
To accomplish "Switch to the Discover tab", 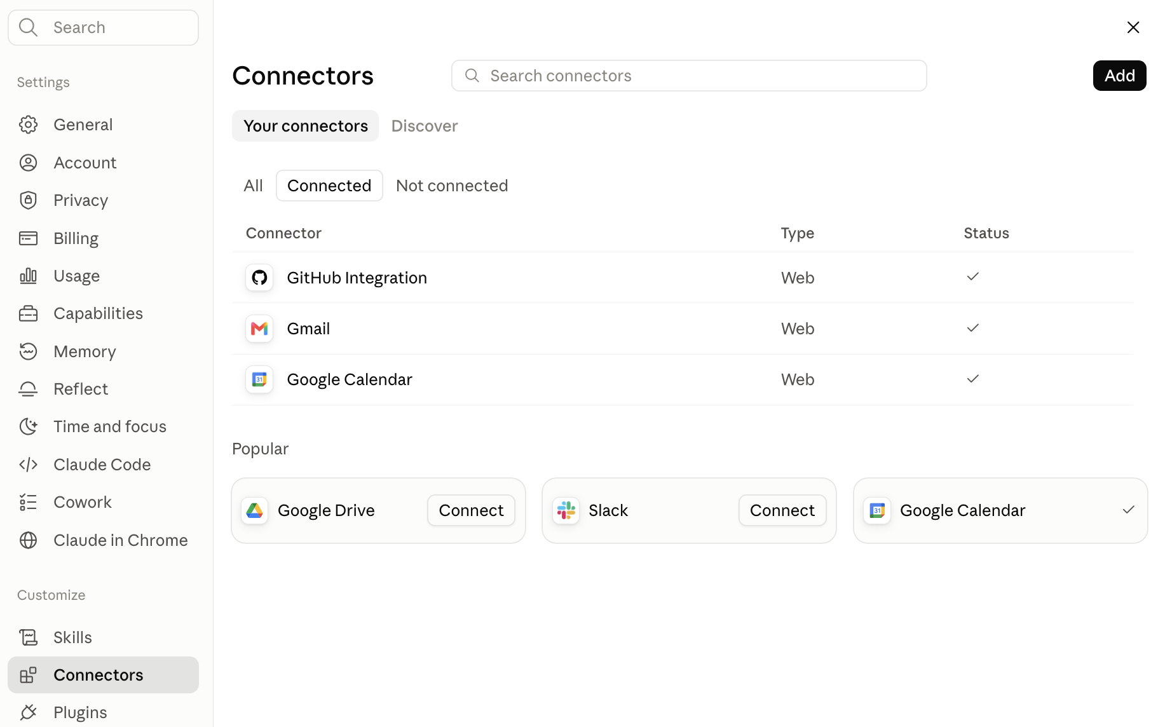I will (425, 126).
